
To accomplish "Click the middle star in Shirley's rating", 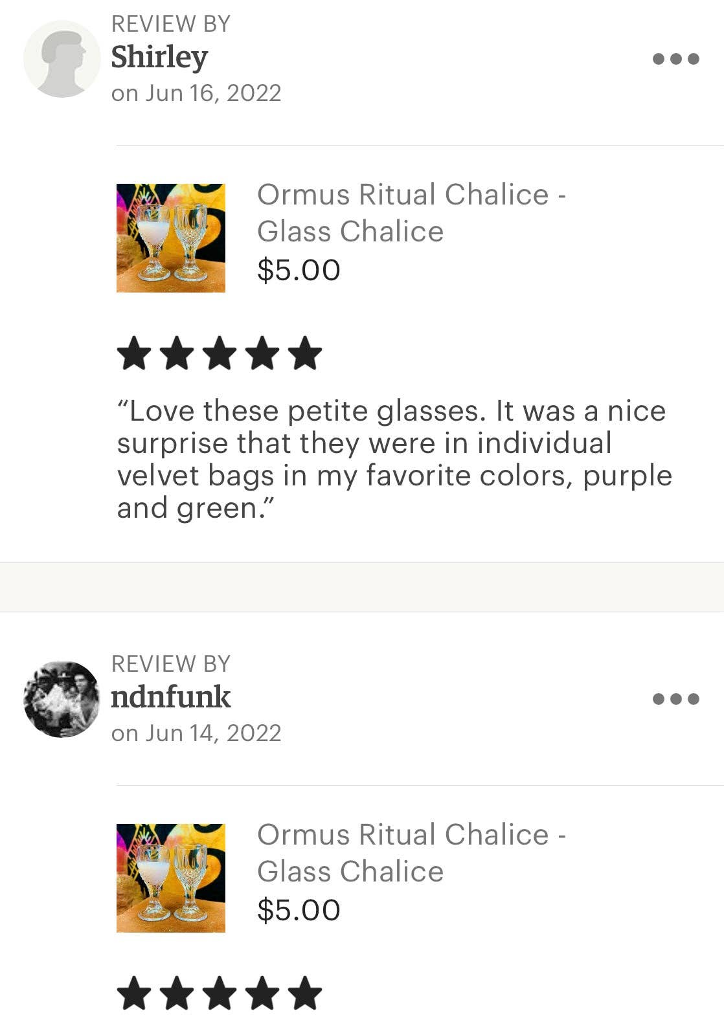I will (219, 351).
